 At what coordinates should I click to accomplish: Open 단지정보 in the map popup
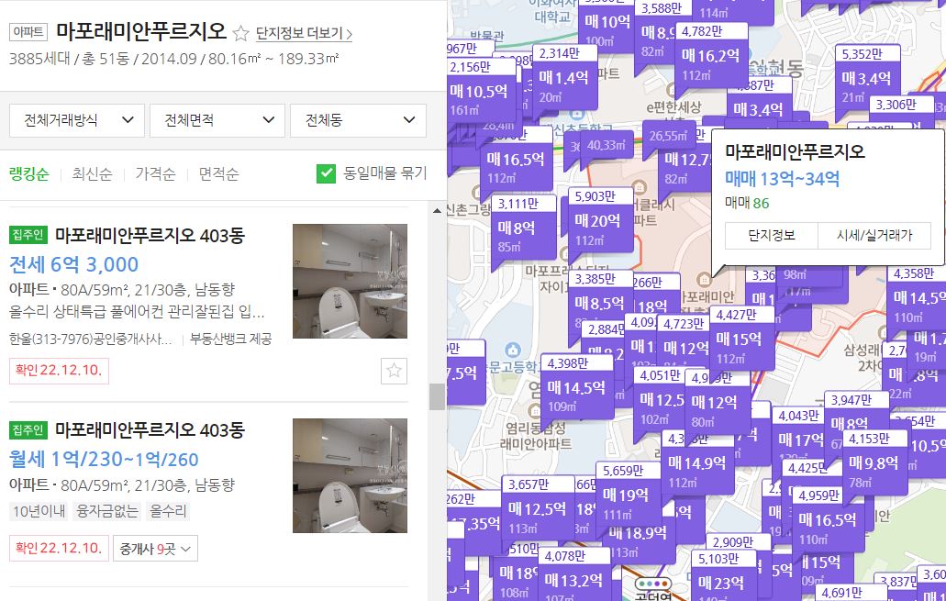click(x=771, y=235)
